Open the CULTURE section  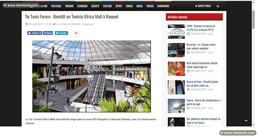107,6
